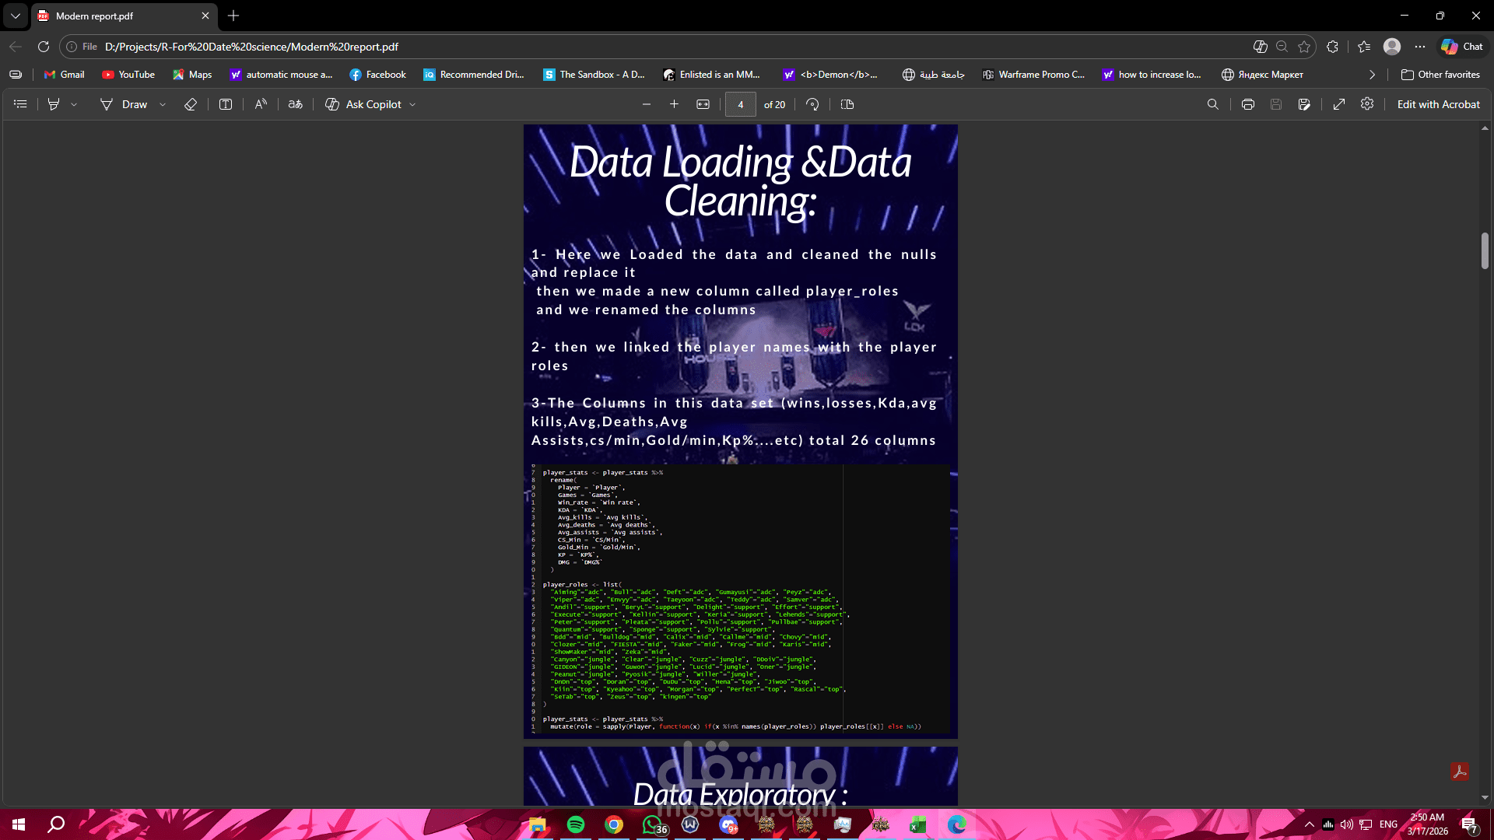The height and width of the screenshot is (840, 1494).
Task: Click the Translate icon
Action: coord(295,104)
